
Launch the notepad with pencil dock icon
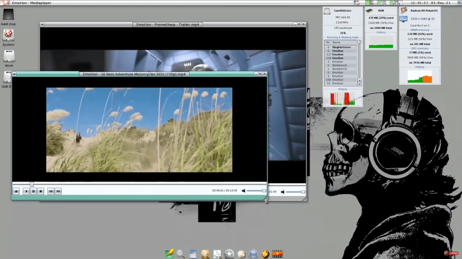tap(169, 254)
